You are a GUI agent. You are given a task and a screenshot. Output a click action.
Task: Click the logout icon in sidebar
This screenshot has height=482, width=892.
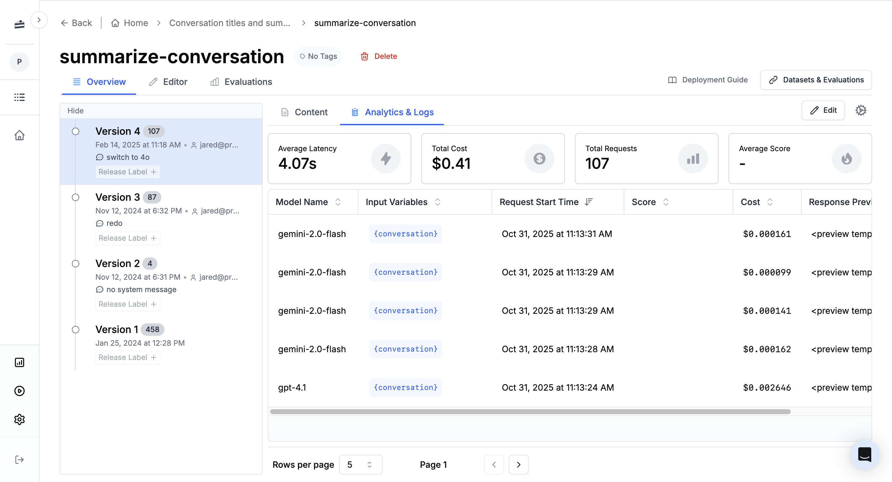(20, 459)
